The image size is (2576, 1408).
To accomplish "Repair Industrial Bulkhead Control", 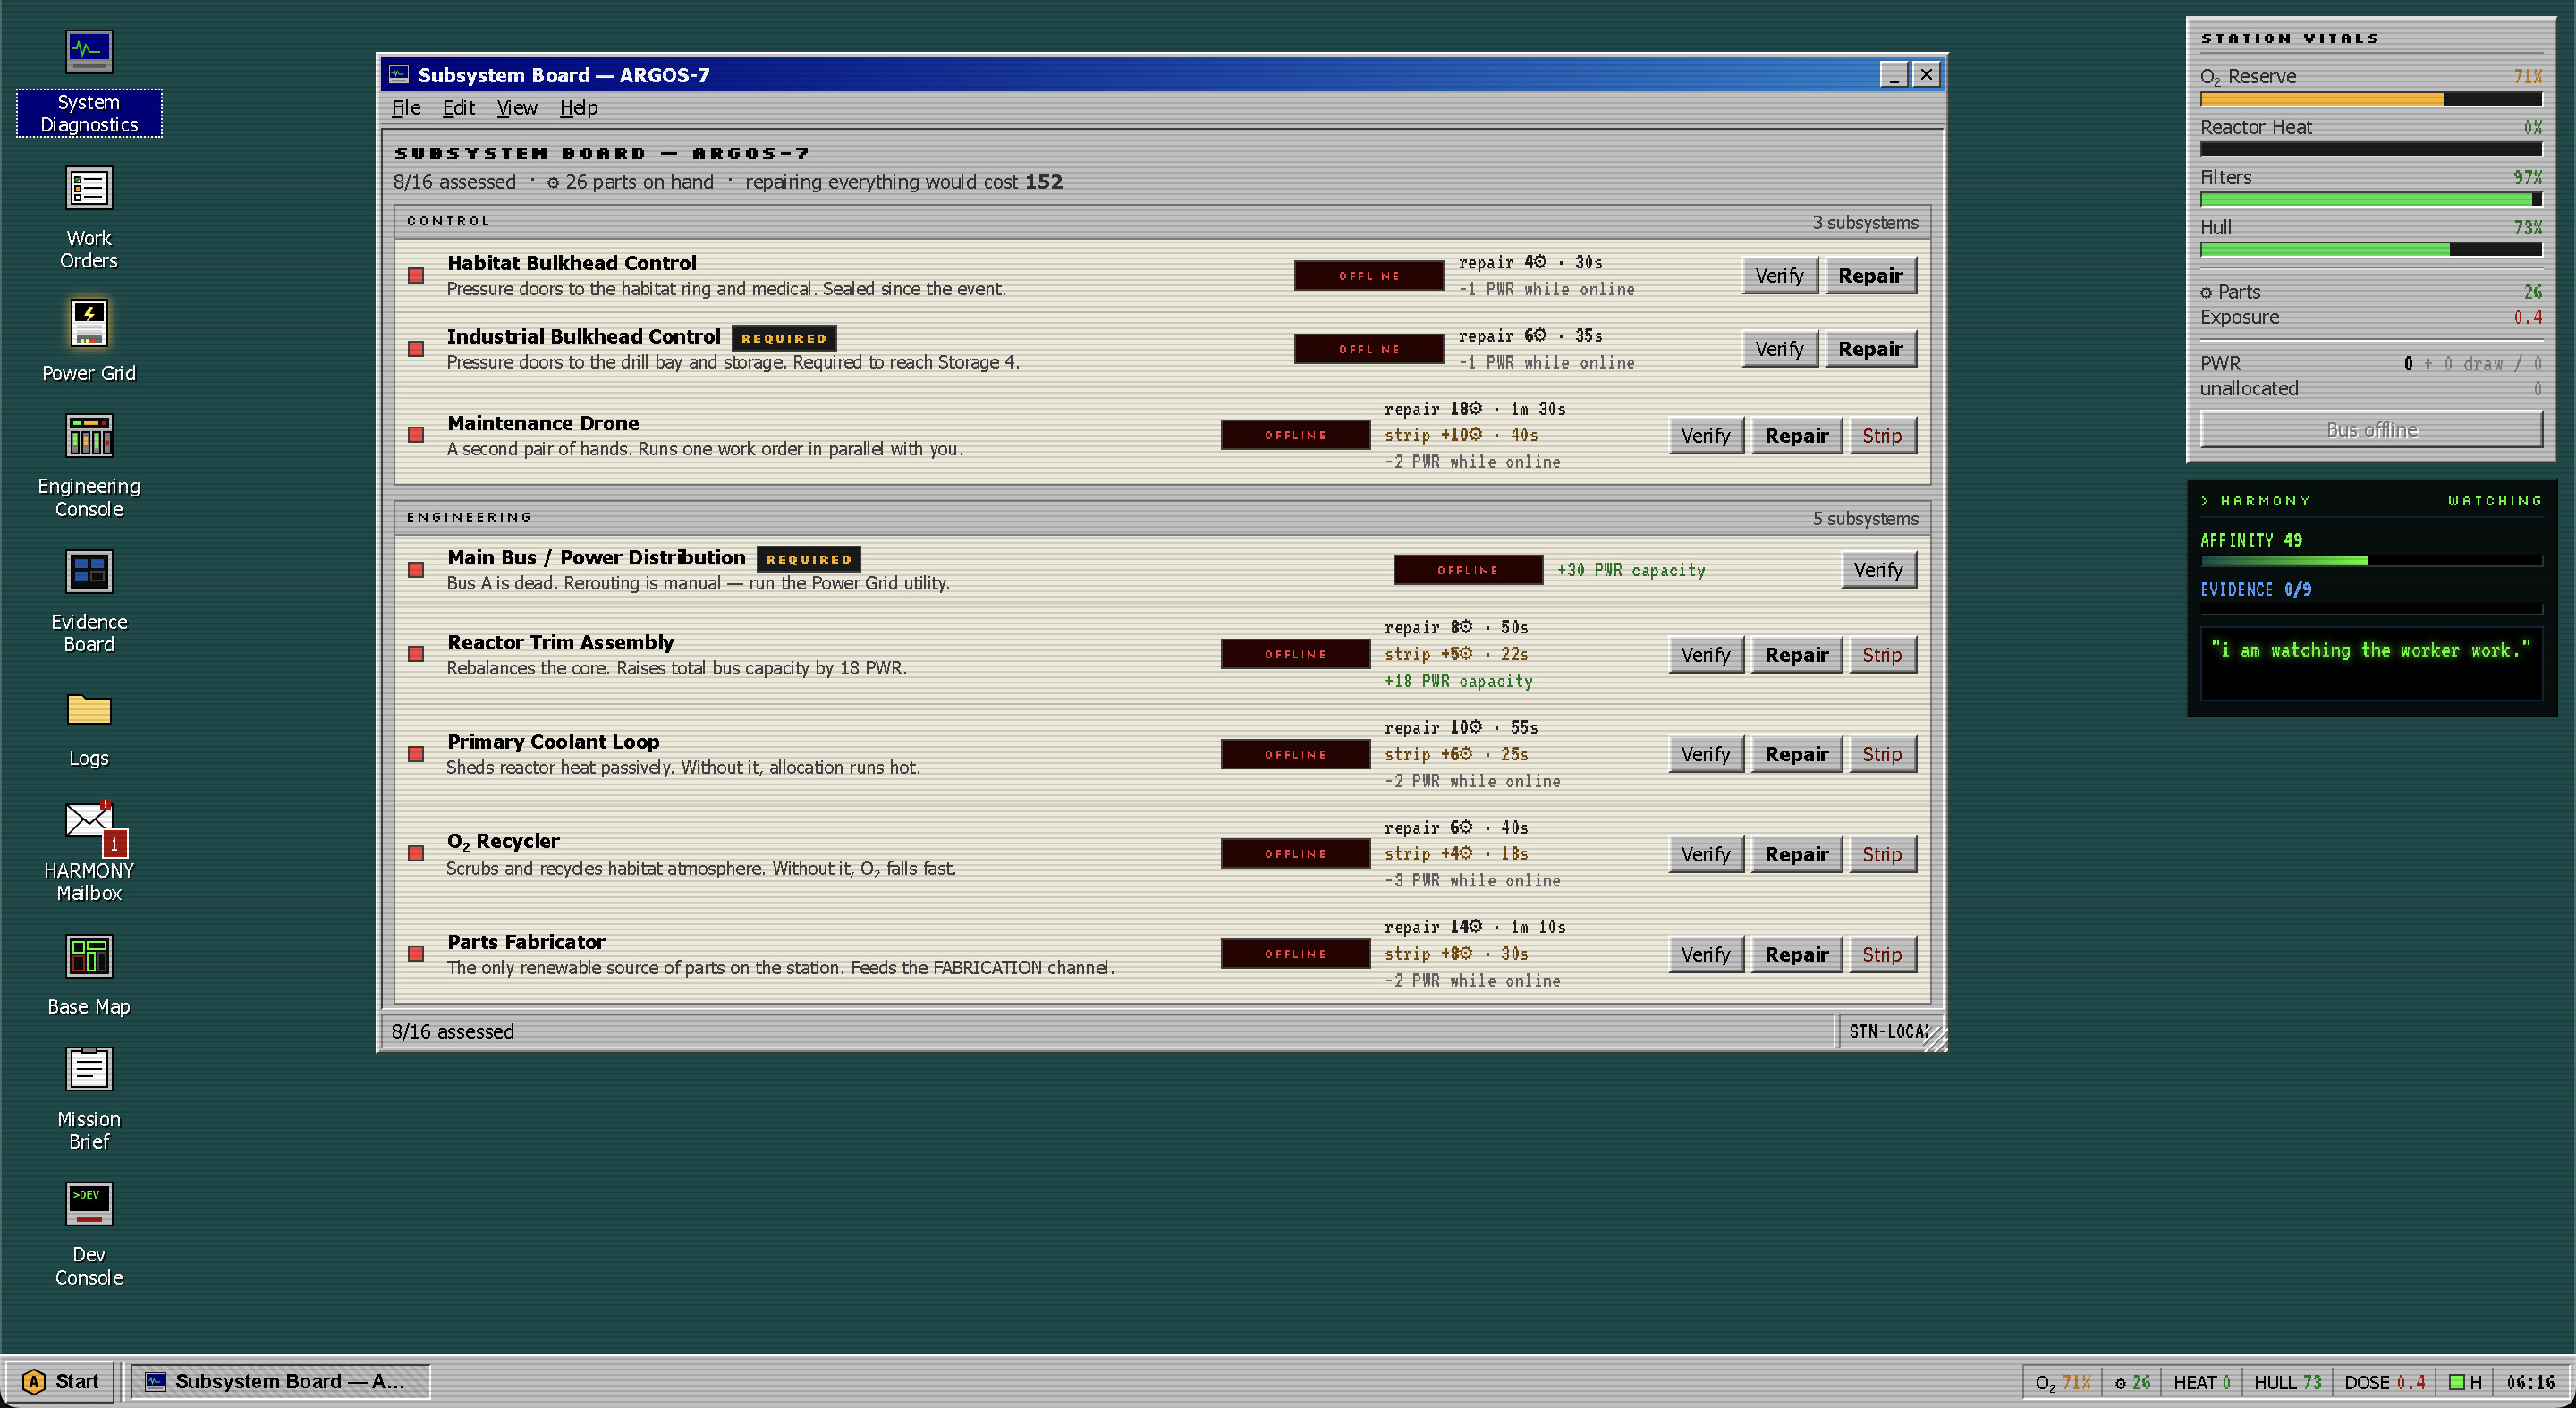I will pyautogui.click(x=1870, y=349).
